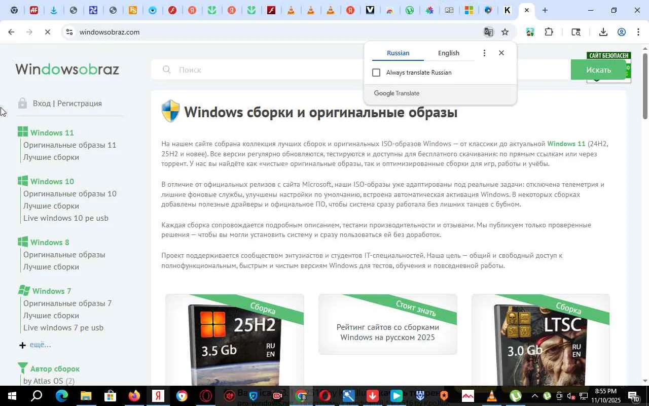Click the Windows 11 link in the intro paragraph
Viewport: 649px width, 406px height.
(x=566, y=144)
